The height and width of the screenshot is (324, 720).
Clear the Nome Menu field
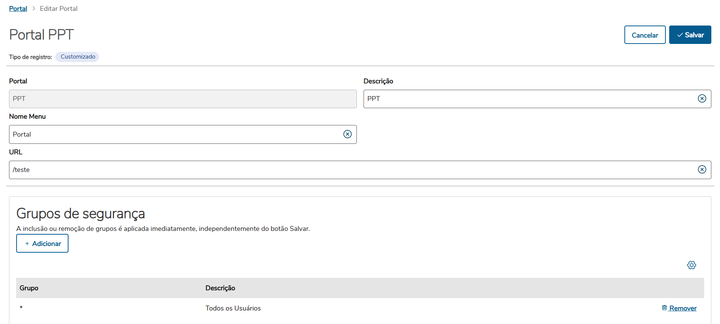[x=347, y=134]
